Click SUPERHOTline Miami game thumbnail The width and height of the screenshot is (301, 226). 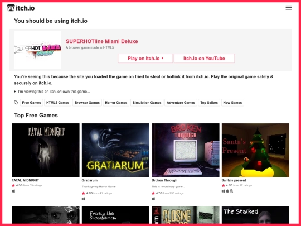pos(38,50)
